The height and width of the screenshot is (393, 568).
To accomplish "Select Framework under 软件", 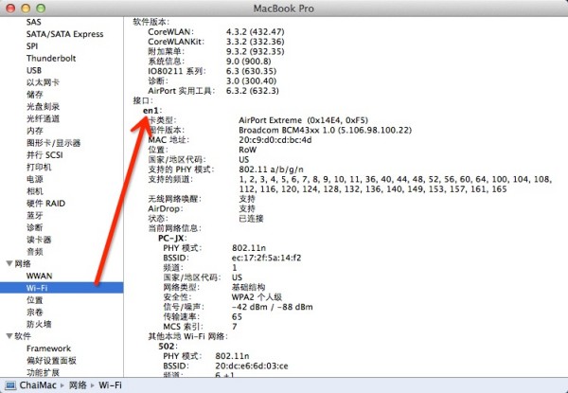I will click(48, 348).
